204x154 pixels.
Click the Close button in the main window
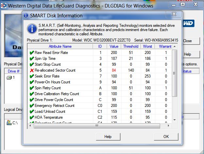click(x=191, y=41)
